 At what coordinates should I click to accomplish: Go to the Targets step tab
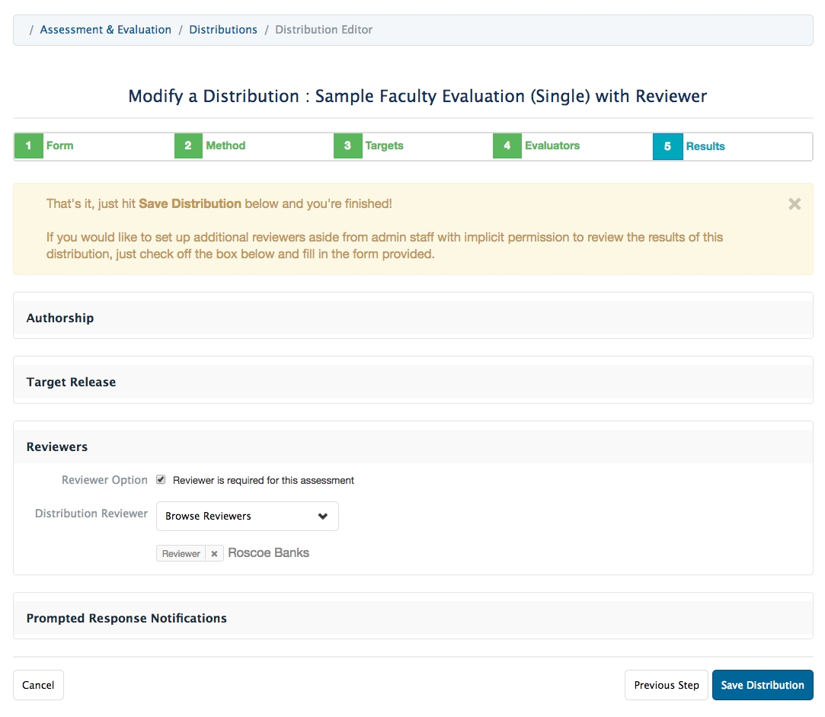384,146
